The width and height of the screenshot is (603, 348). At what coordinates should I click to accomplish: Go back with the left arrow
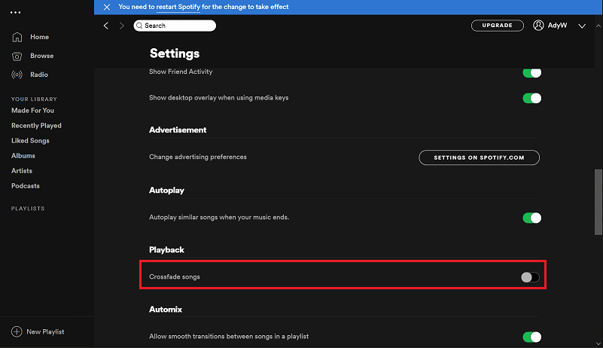(x=106, y=26)
